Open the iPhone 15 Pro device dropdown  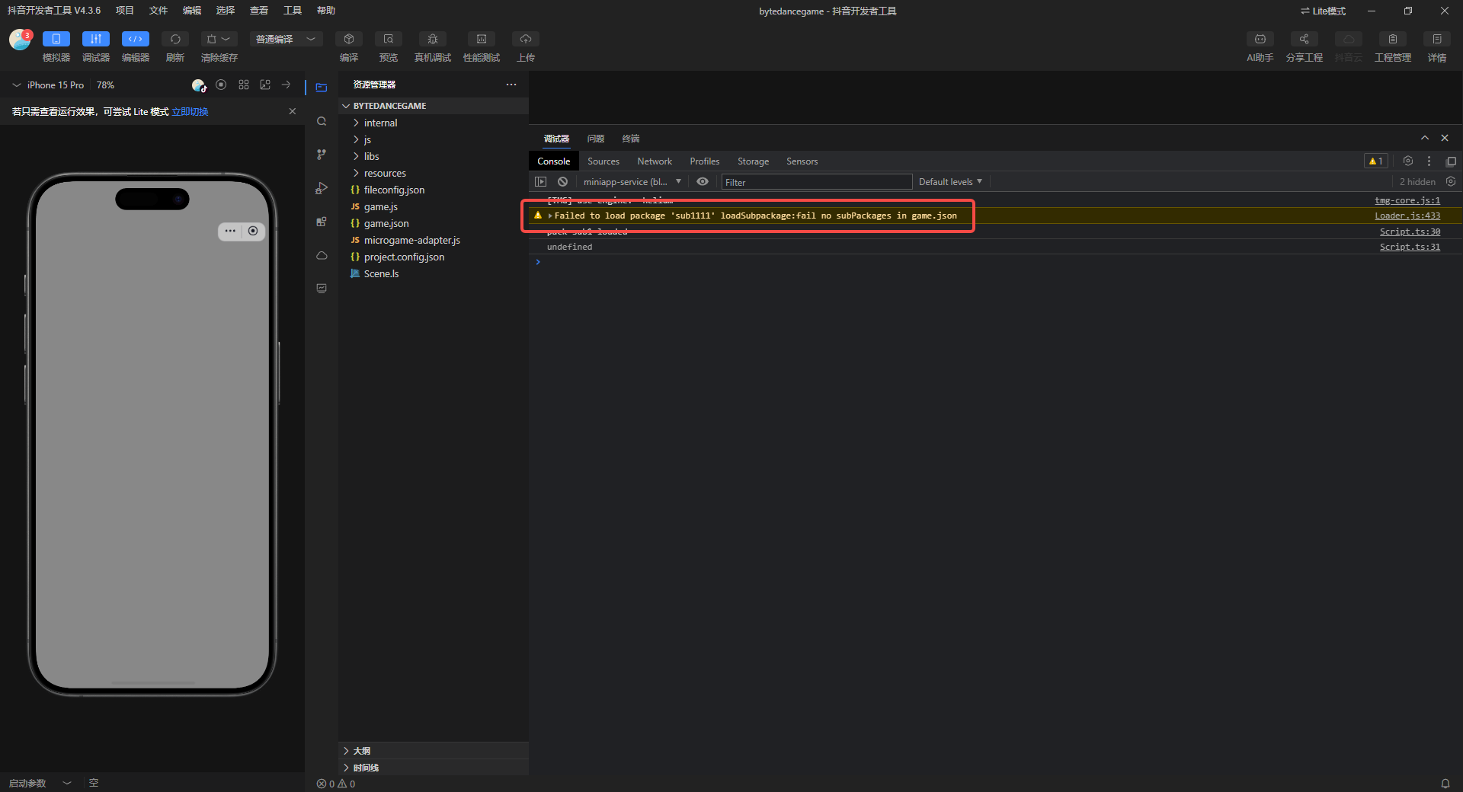point(49,85)
